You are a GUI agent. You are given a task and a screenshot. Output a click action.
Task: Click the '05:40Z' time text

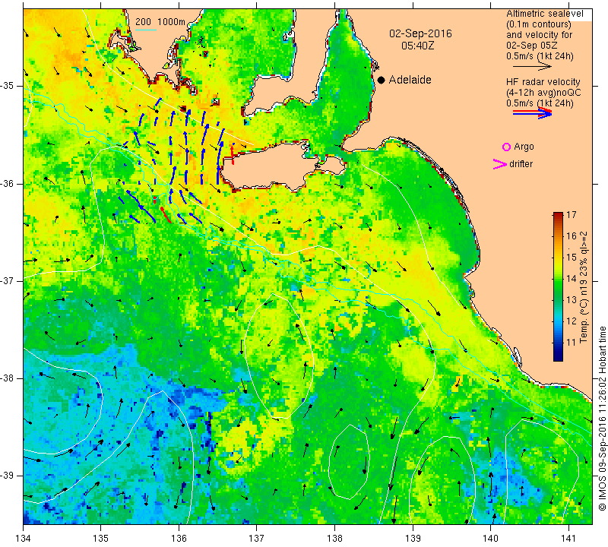pyautogui.click(x=417, y=46)
